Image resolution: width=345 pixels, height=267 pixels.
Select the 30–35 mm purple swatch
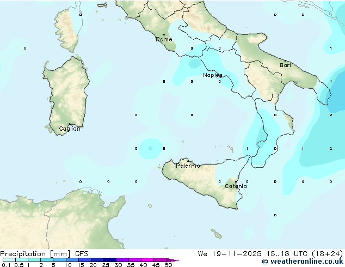coord(122,260)
